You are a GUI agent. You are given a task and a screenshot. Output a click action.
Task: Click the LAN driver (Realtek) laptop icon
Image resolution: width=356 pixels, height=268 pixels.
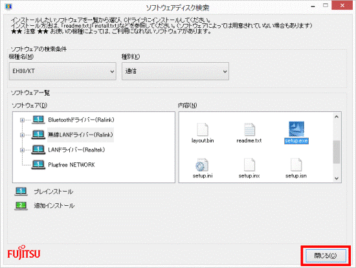click(38, 150)
